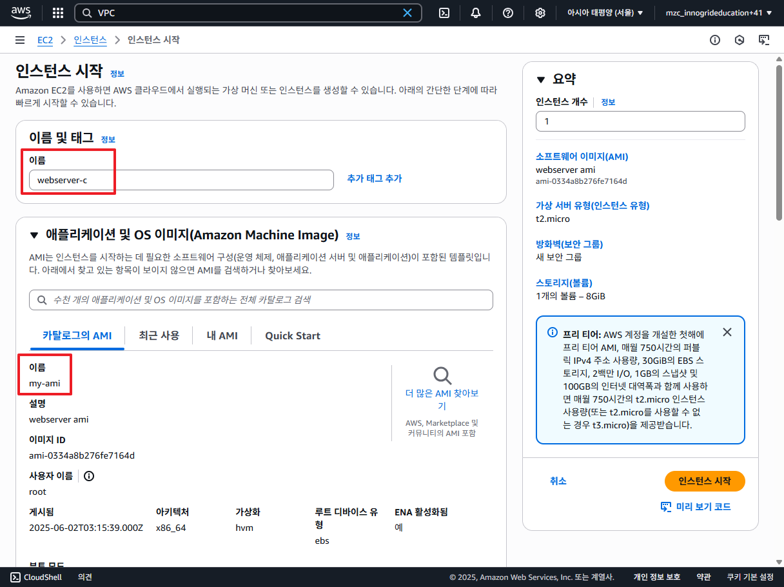Open 쿠키 기본 설정 footer link
Image resolution: width=784 pixels, height=587 pixels.
click(x=750, y=577)
